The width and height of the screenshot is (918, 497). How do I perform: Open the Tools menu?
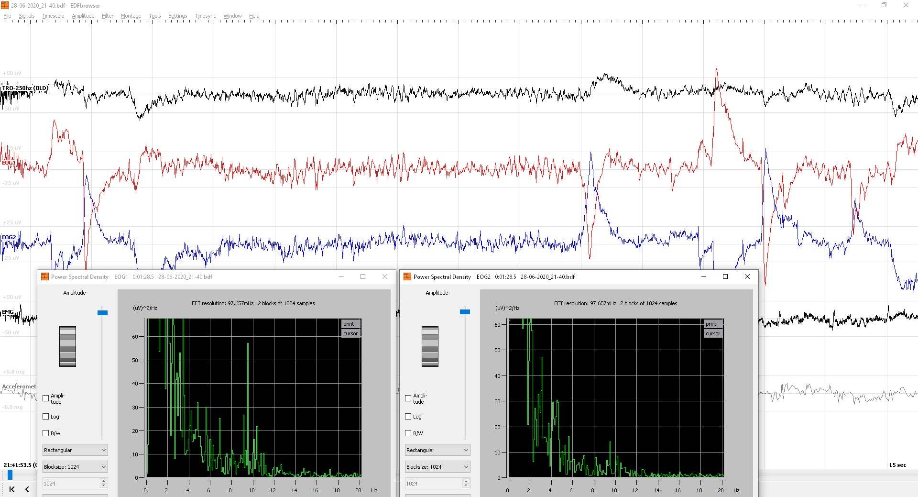[155, 16]
